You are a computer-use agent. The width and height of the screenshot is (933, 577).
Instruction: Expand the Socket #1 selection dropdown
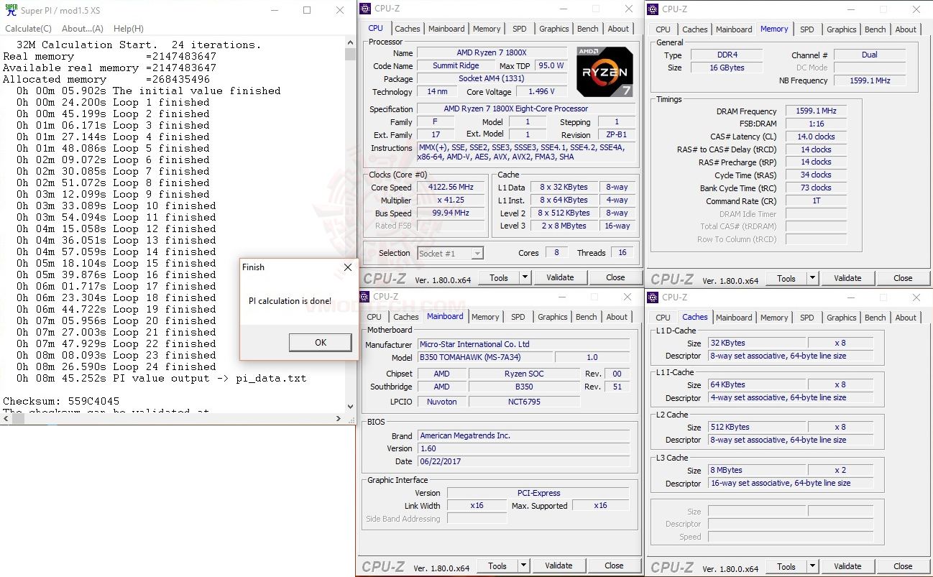tap(477, 253)
